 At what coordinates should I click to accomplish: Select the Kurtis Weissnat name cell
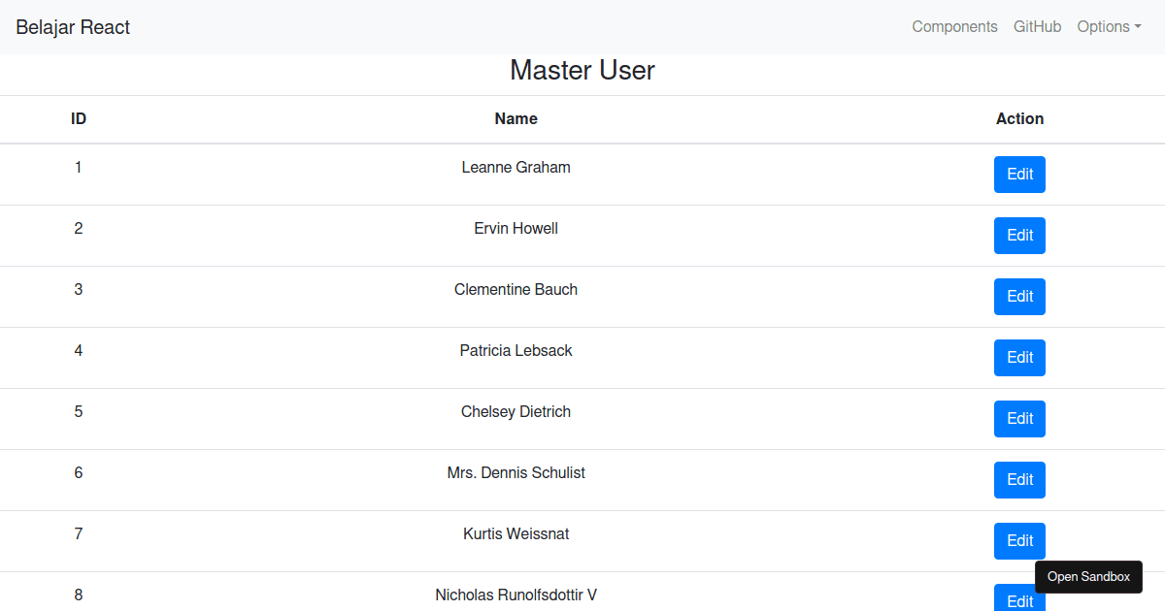click(516, 534)
